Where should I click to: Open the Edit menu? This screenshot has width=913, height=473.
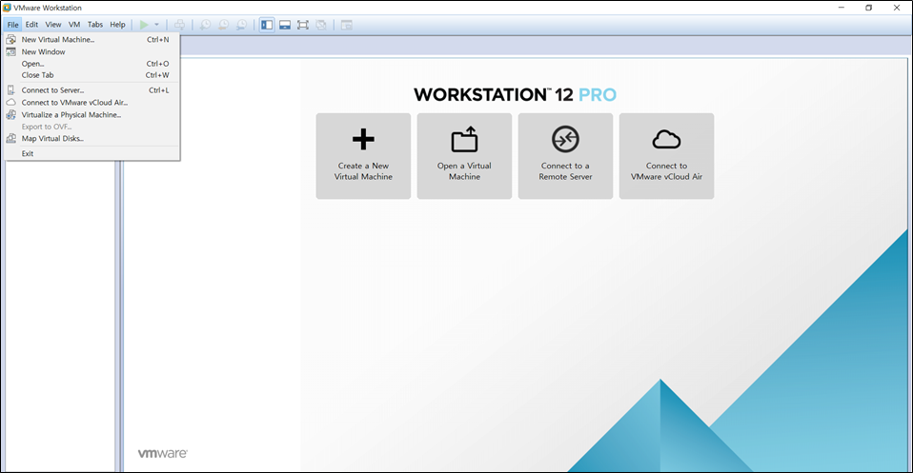point(32,25)
